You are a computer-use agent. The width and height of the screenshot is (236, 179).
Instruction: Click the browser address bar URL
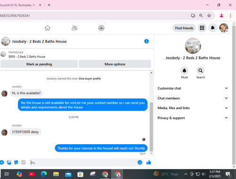15,16
